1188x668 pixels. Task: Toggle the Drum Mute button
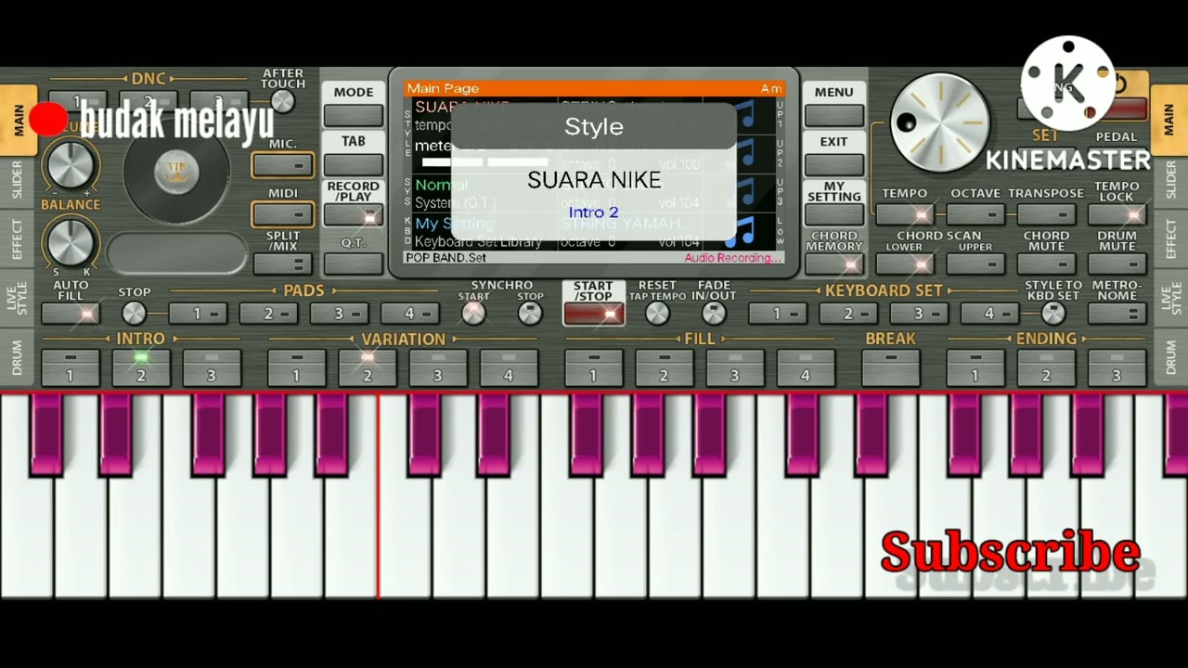(1117, 263)
